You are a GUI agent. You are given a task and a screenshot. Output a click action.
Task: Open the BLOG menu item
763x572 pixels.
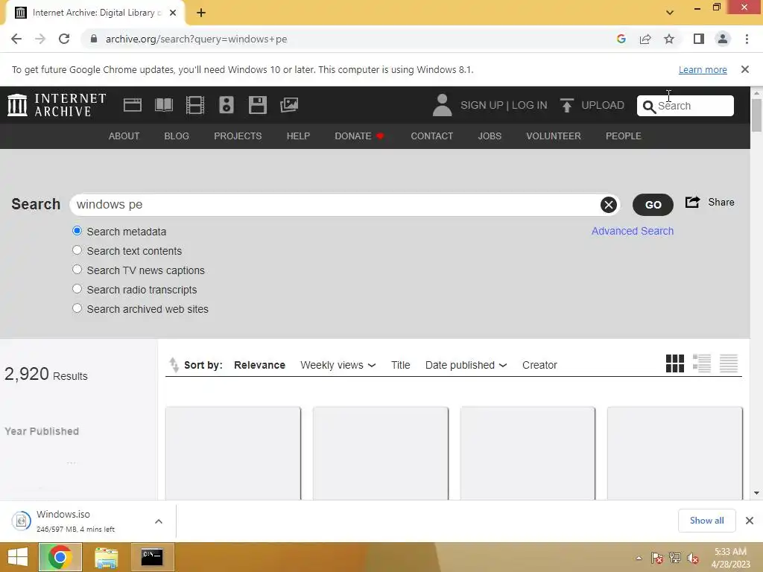pos(177,136)
